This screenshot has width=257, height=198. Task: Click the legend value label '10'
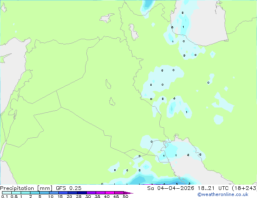tap(51, 196)
